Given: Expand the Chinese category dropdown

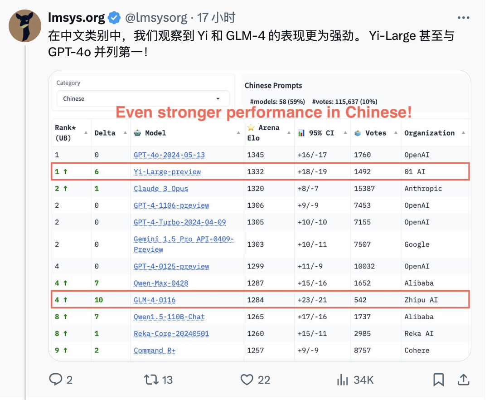Looking at the screenshot, I should pos(143,99).
